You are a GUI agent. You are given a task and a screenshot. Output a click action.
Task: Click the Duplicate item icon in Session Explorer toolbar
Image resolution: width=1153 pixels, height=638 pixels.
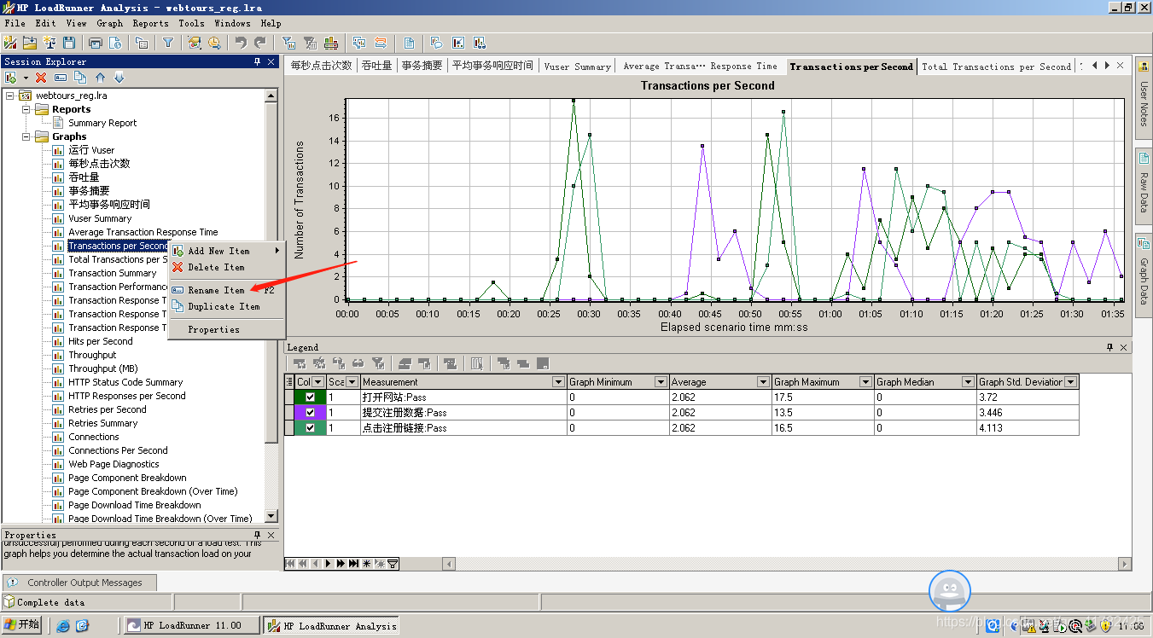(x=80, y=78)
